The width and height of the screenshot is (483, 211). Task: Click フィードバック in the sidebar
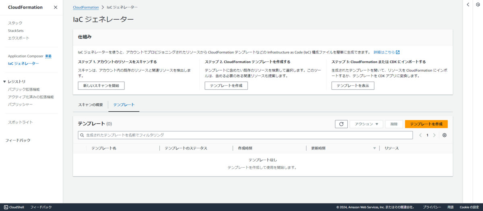tap(18, 140)
